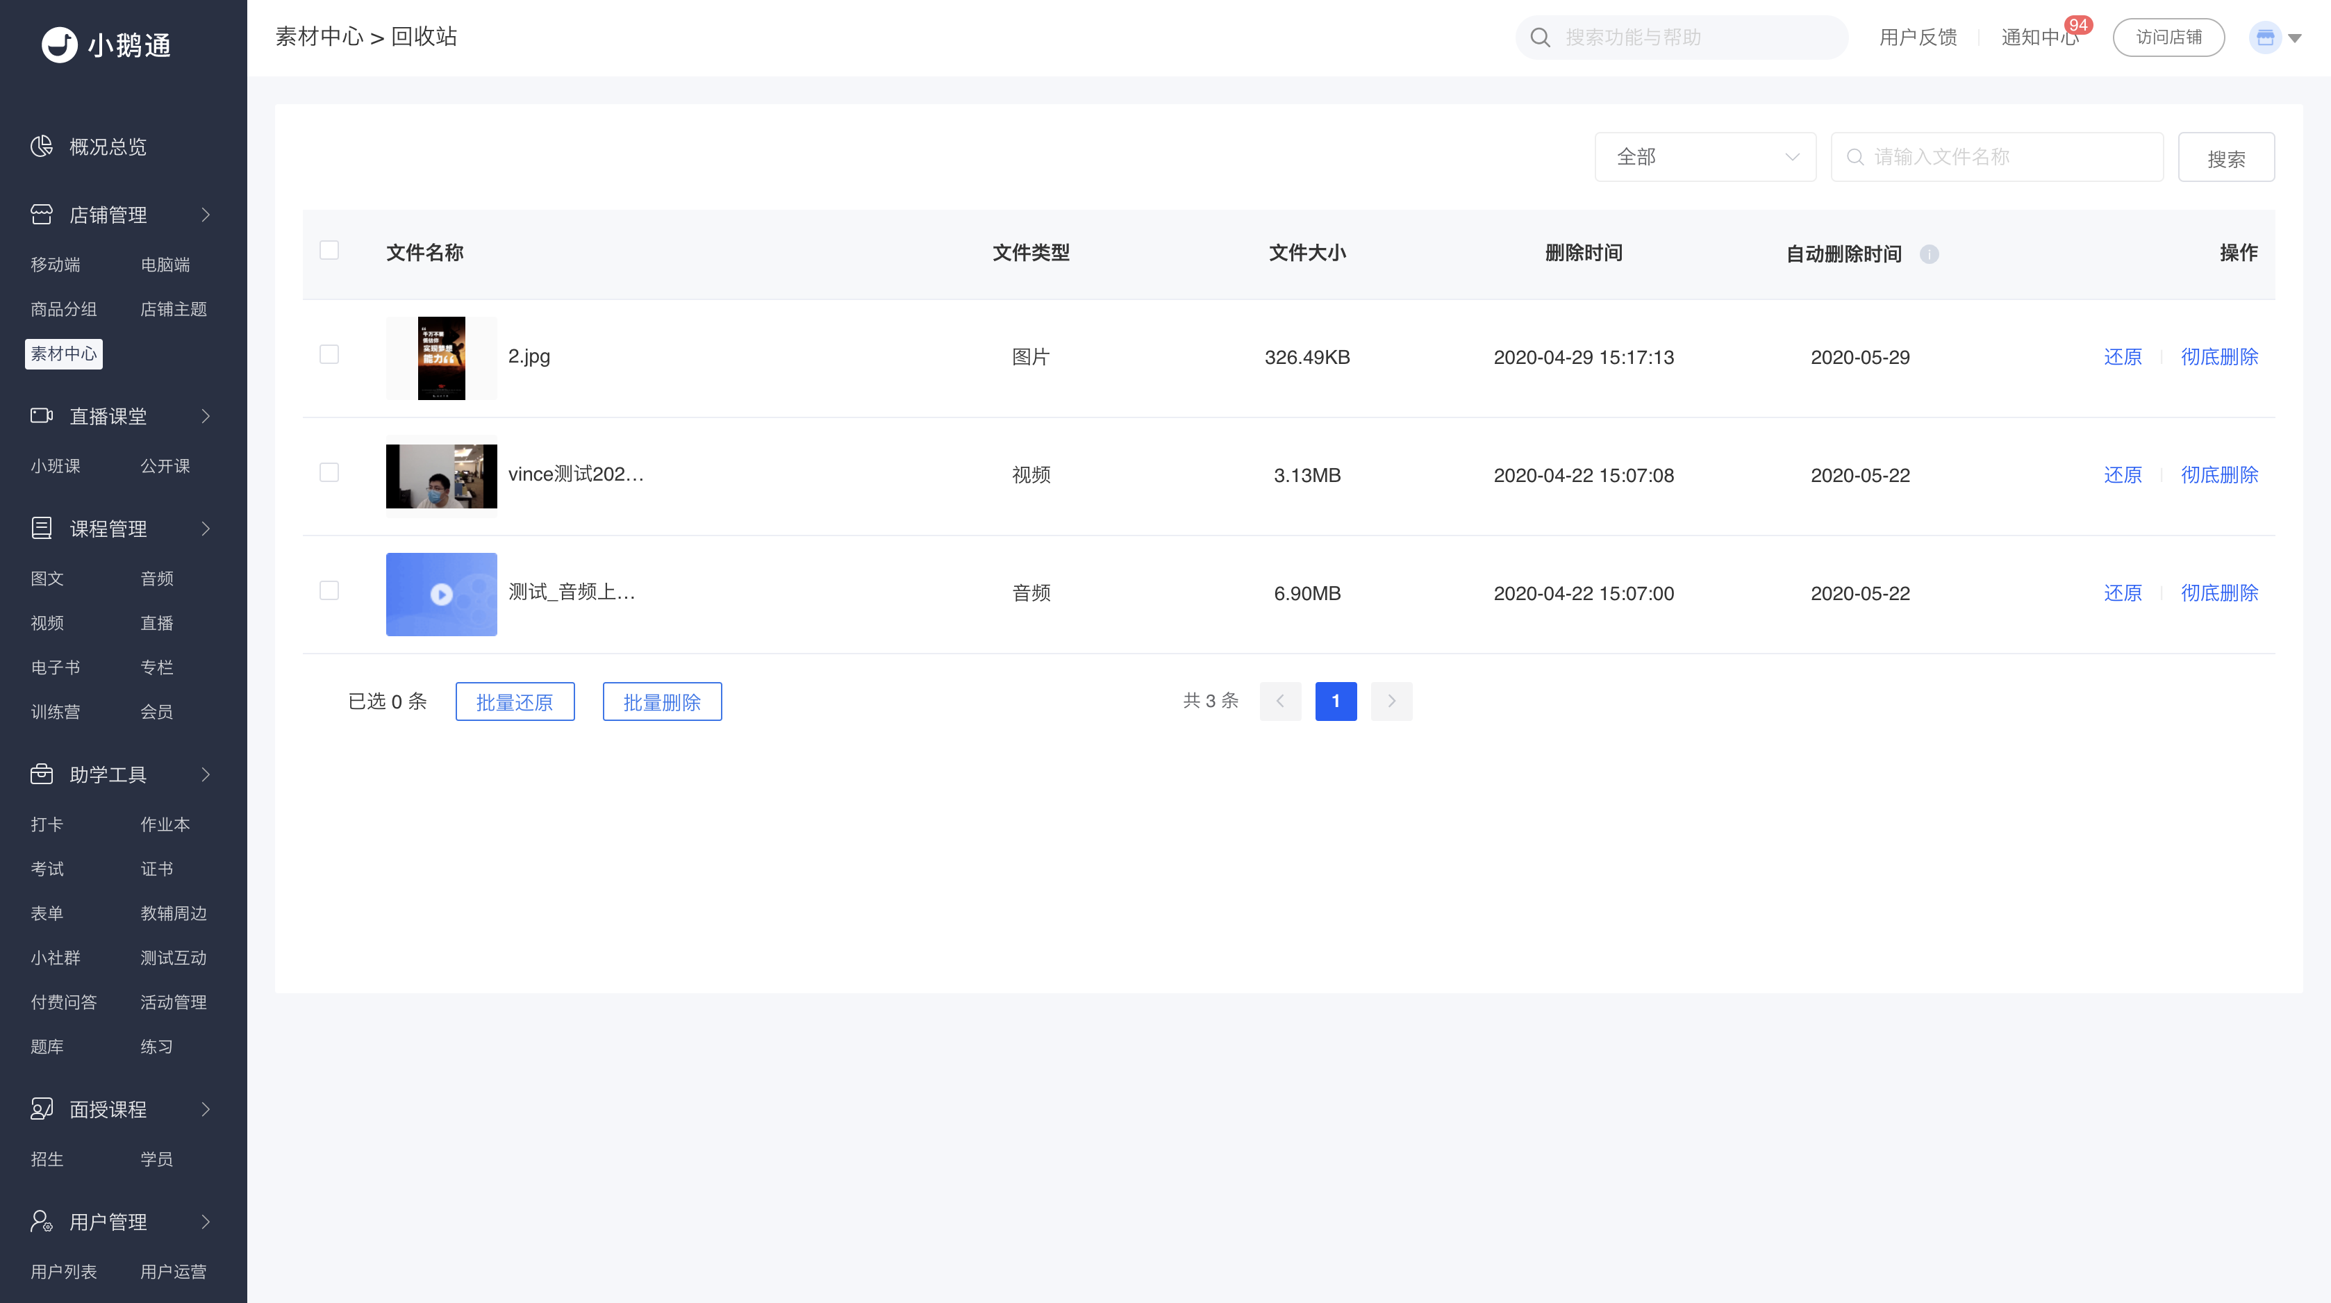2331x1303 pixels.
Task: Permanently delete 2.jpg via 彻底删除
Action: (2218, 356)
